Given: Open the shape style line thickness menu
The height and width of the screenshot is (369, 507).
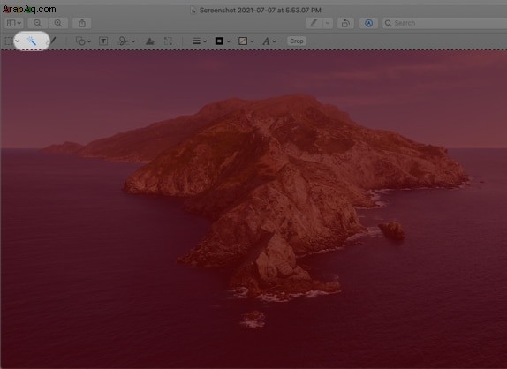Looking at the screenshot, I should click(200, 41).
